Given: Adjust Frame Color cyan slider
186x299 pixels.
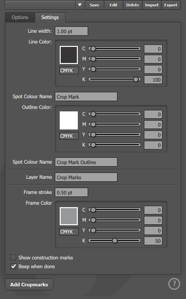Looking at the screenshot, I should [115, 210].
